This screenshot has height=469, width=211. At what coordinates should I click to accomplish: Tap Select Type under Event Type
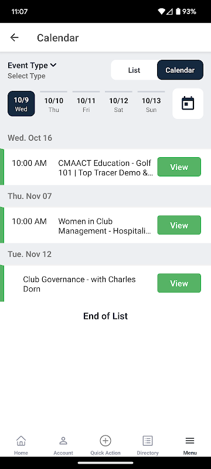point(26,76)
